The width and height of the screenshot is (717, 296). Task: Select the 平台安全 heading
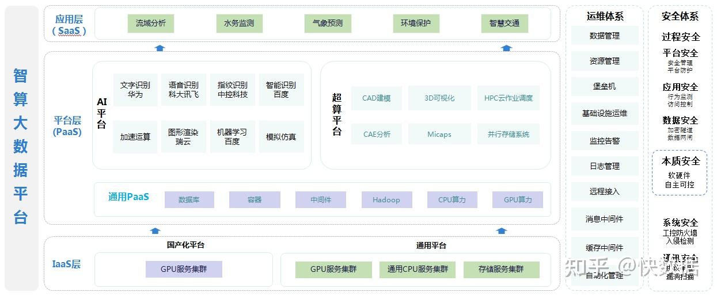(x=681, y=53)
